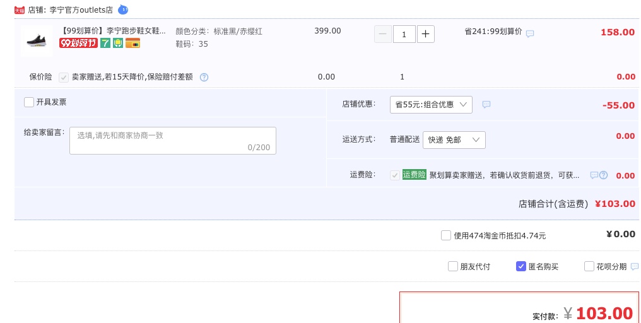Screen dimensions: 641x323
Task: Open the comment bubble next to 省241:99划算价
Action: point(530,33)
